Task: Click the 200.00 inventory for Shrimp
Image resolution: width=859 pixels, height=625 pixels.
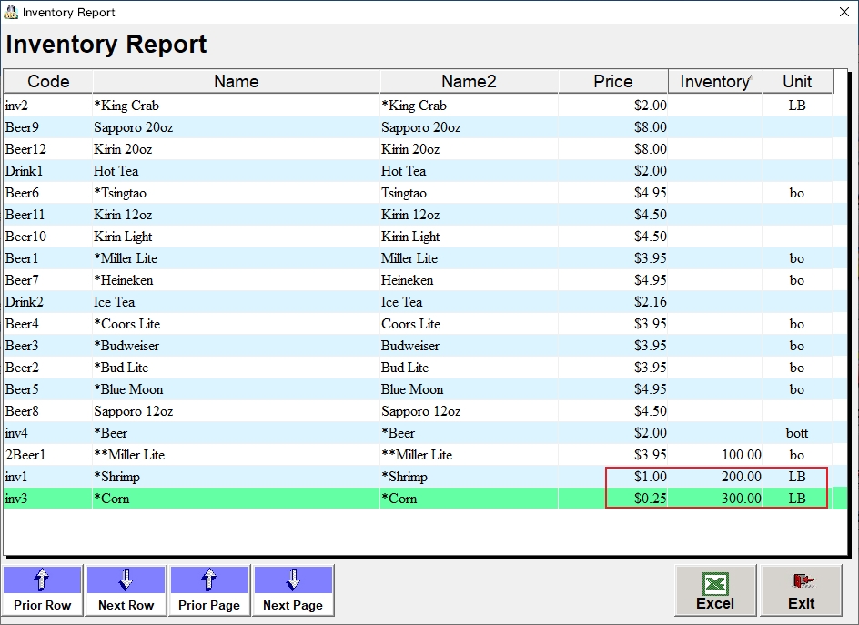Action: click(x=715, y=477)
